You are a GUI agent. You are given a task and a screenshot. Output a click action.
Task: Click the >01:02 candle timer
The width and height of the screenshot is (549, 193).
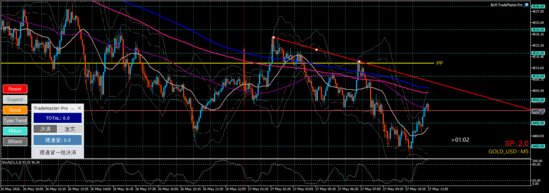point(460,140)
